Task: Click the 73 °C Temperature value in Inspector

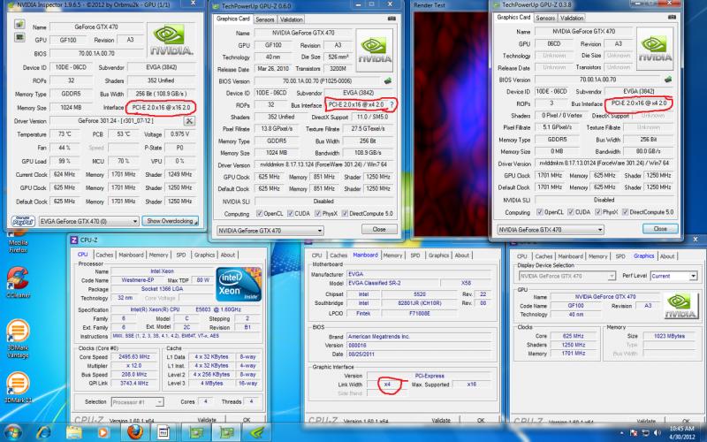Action: [65, 134]
